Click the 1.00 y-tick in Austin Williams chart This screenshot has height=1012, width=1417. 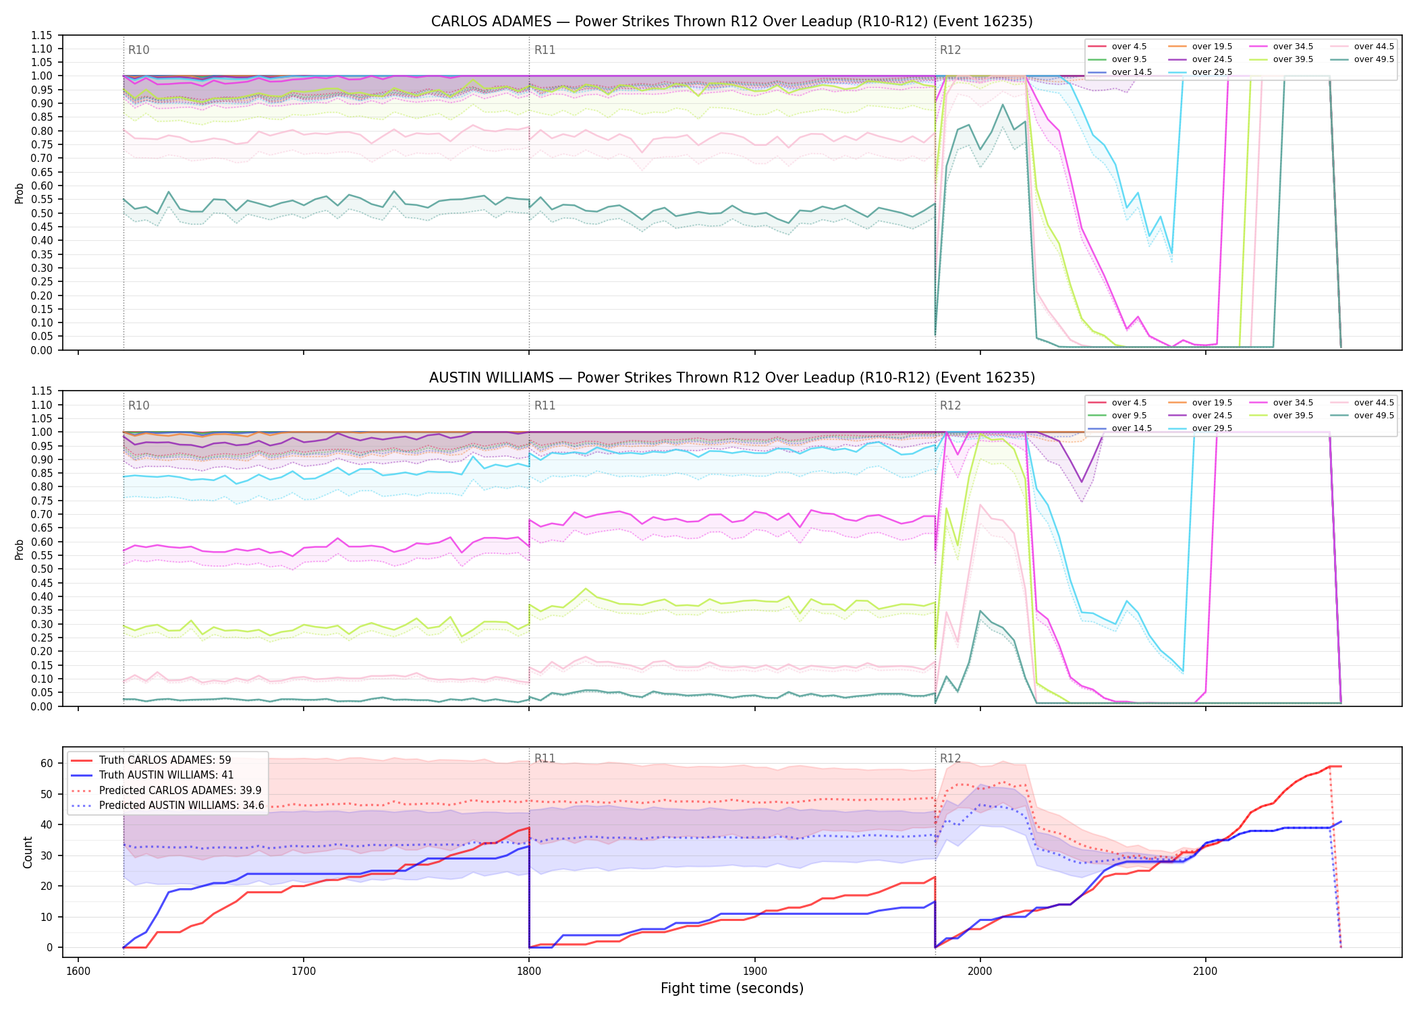(42, 432)
